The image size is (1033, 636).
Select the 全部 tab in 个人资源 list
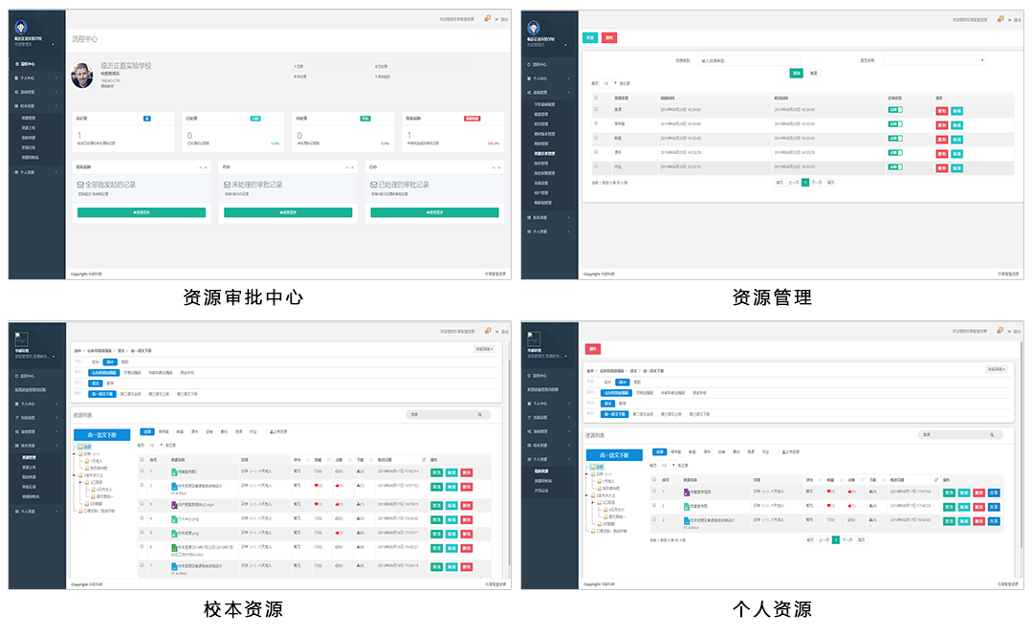pos(659,452)
